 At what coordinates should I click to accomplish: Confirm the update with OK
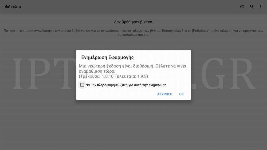(x=181, y=94)
